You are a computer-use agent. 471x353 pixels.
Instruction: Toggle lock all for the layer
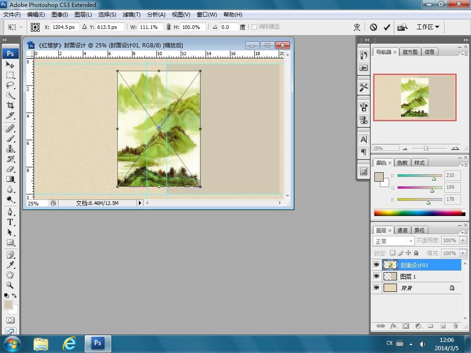point(416,253)
